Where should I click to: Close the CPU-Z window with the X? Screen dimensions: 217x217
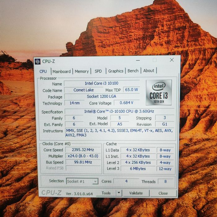tap(172, 60)
